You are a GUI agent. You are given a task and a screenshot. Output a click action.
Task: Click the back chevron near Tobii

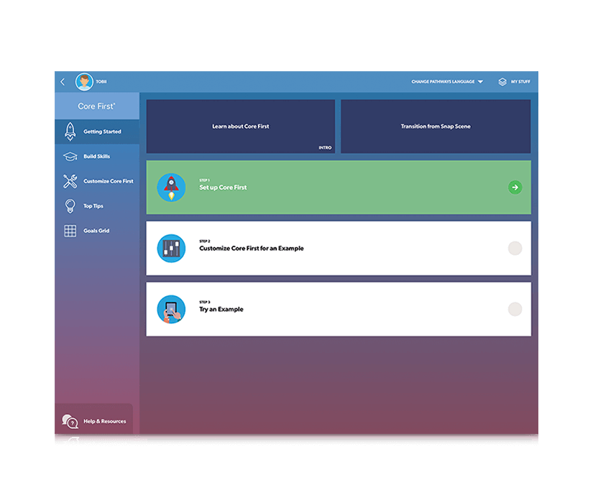click(x=63, y=81)
